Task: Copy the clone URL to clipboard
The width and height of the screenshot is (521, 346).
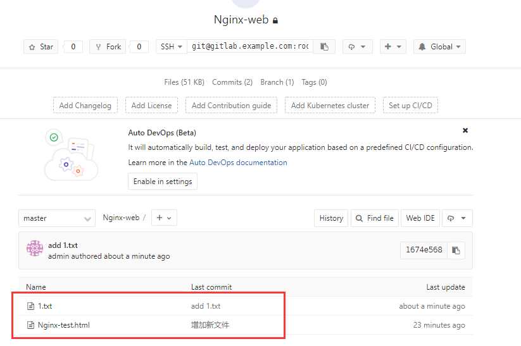Action: (x=324, y=47)
